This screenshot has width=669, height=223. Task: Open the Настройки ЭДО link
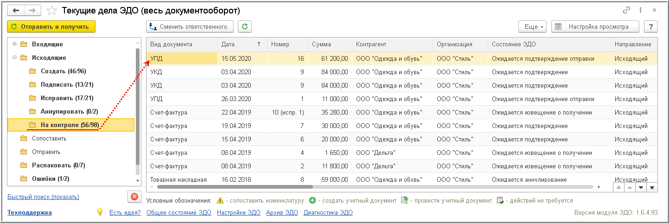238,212
